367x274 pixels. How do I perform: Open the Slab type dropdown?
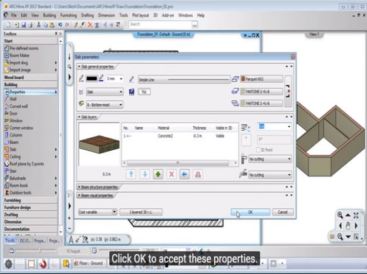105,92
